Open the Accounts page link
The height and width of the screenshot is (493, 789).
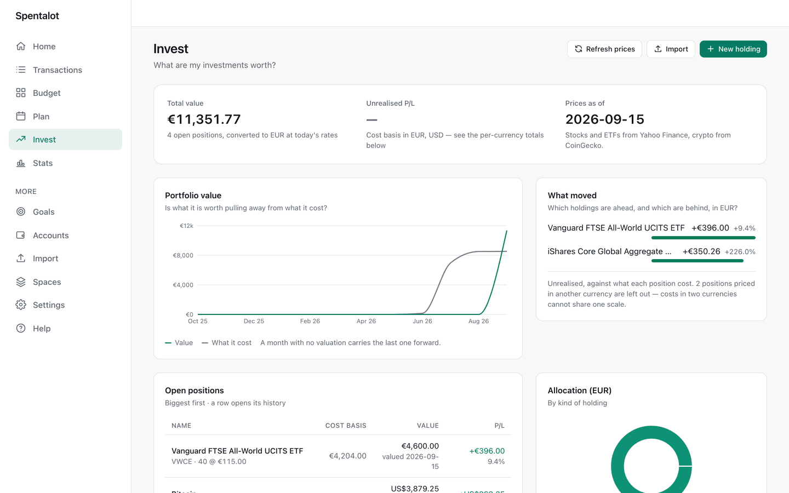[x=65, y=235]
